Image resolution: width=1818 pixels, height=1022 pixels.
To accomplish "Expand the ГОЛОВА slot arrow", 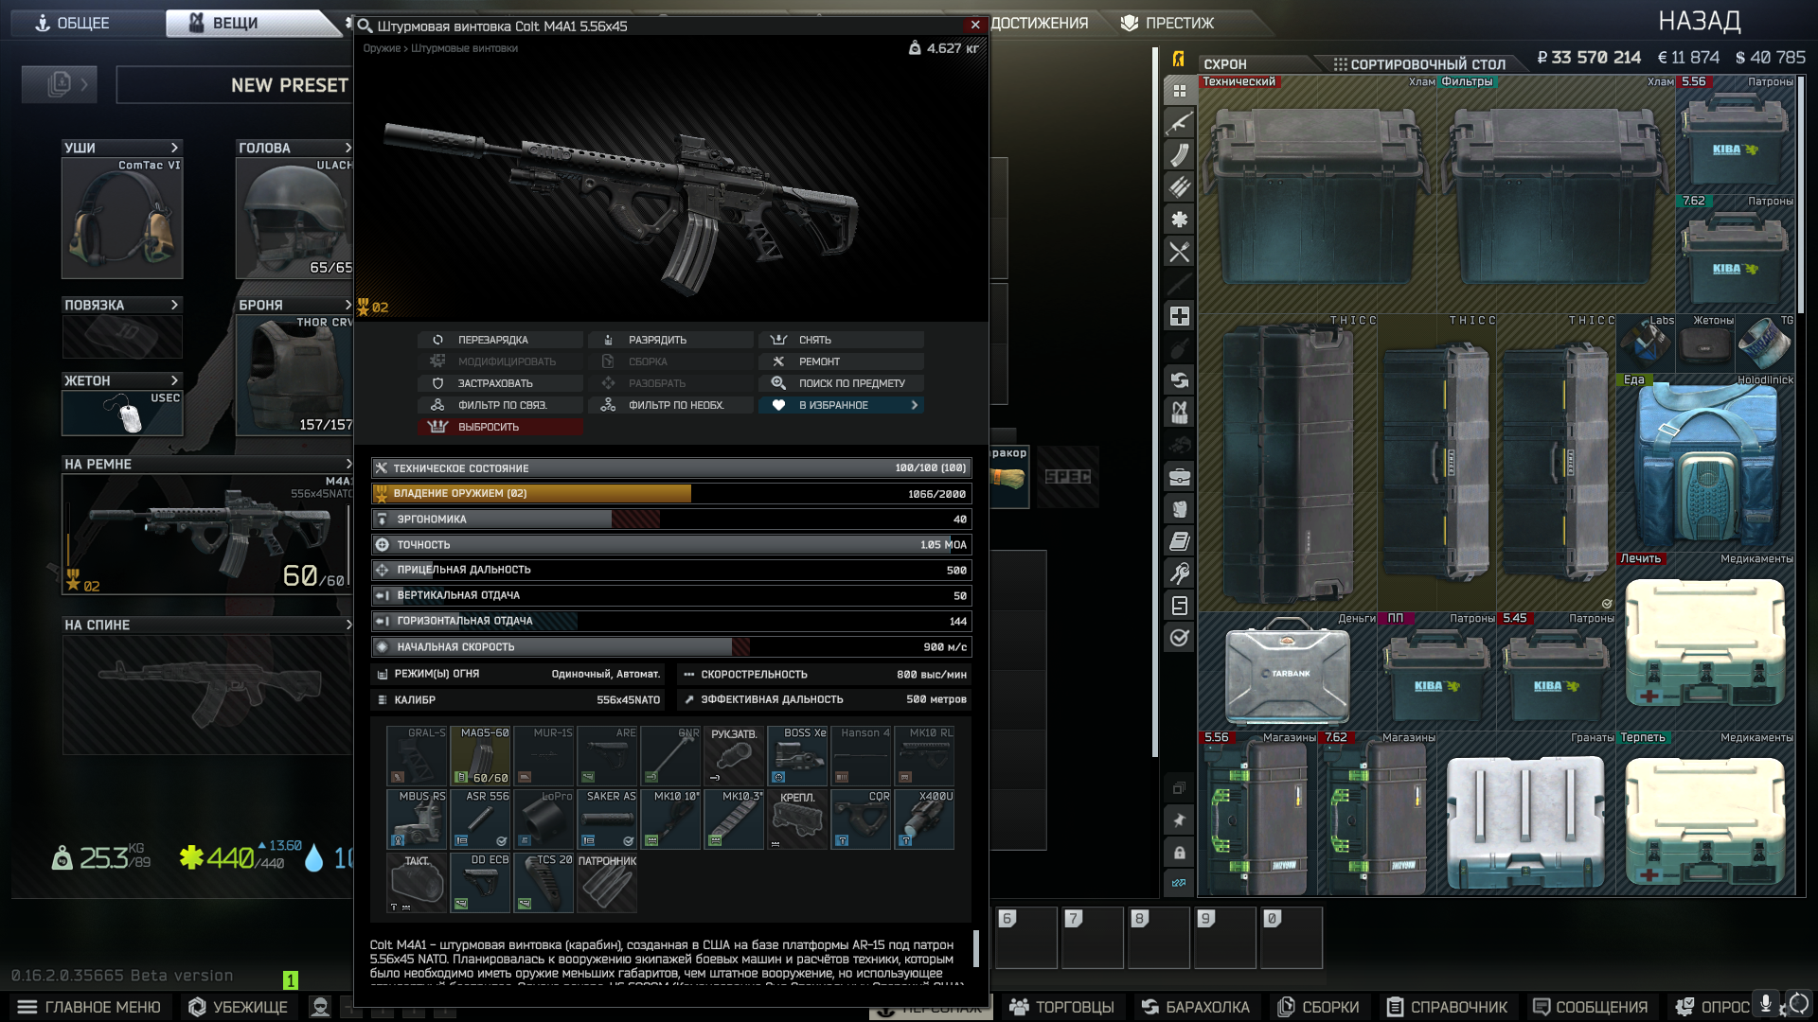I will tap(348, 148).
